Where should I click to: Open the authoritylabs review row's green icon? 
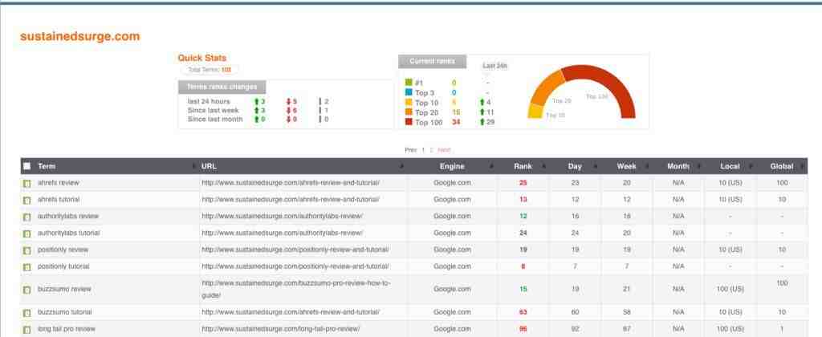pyautogui.click(x=26, y=217)
